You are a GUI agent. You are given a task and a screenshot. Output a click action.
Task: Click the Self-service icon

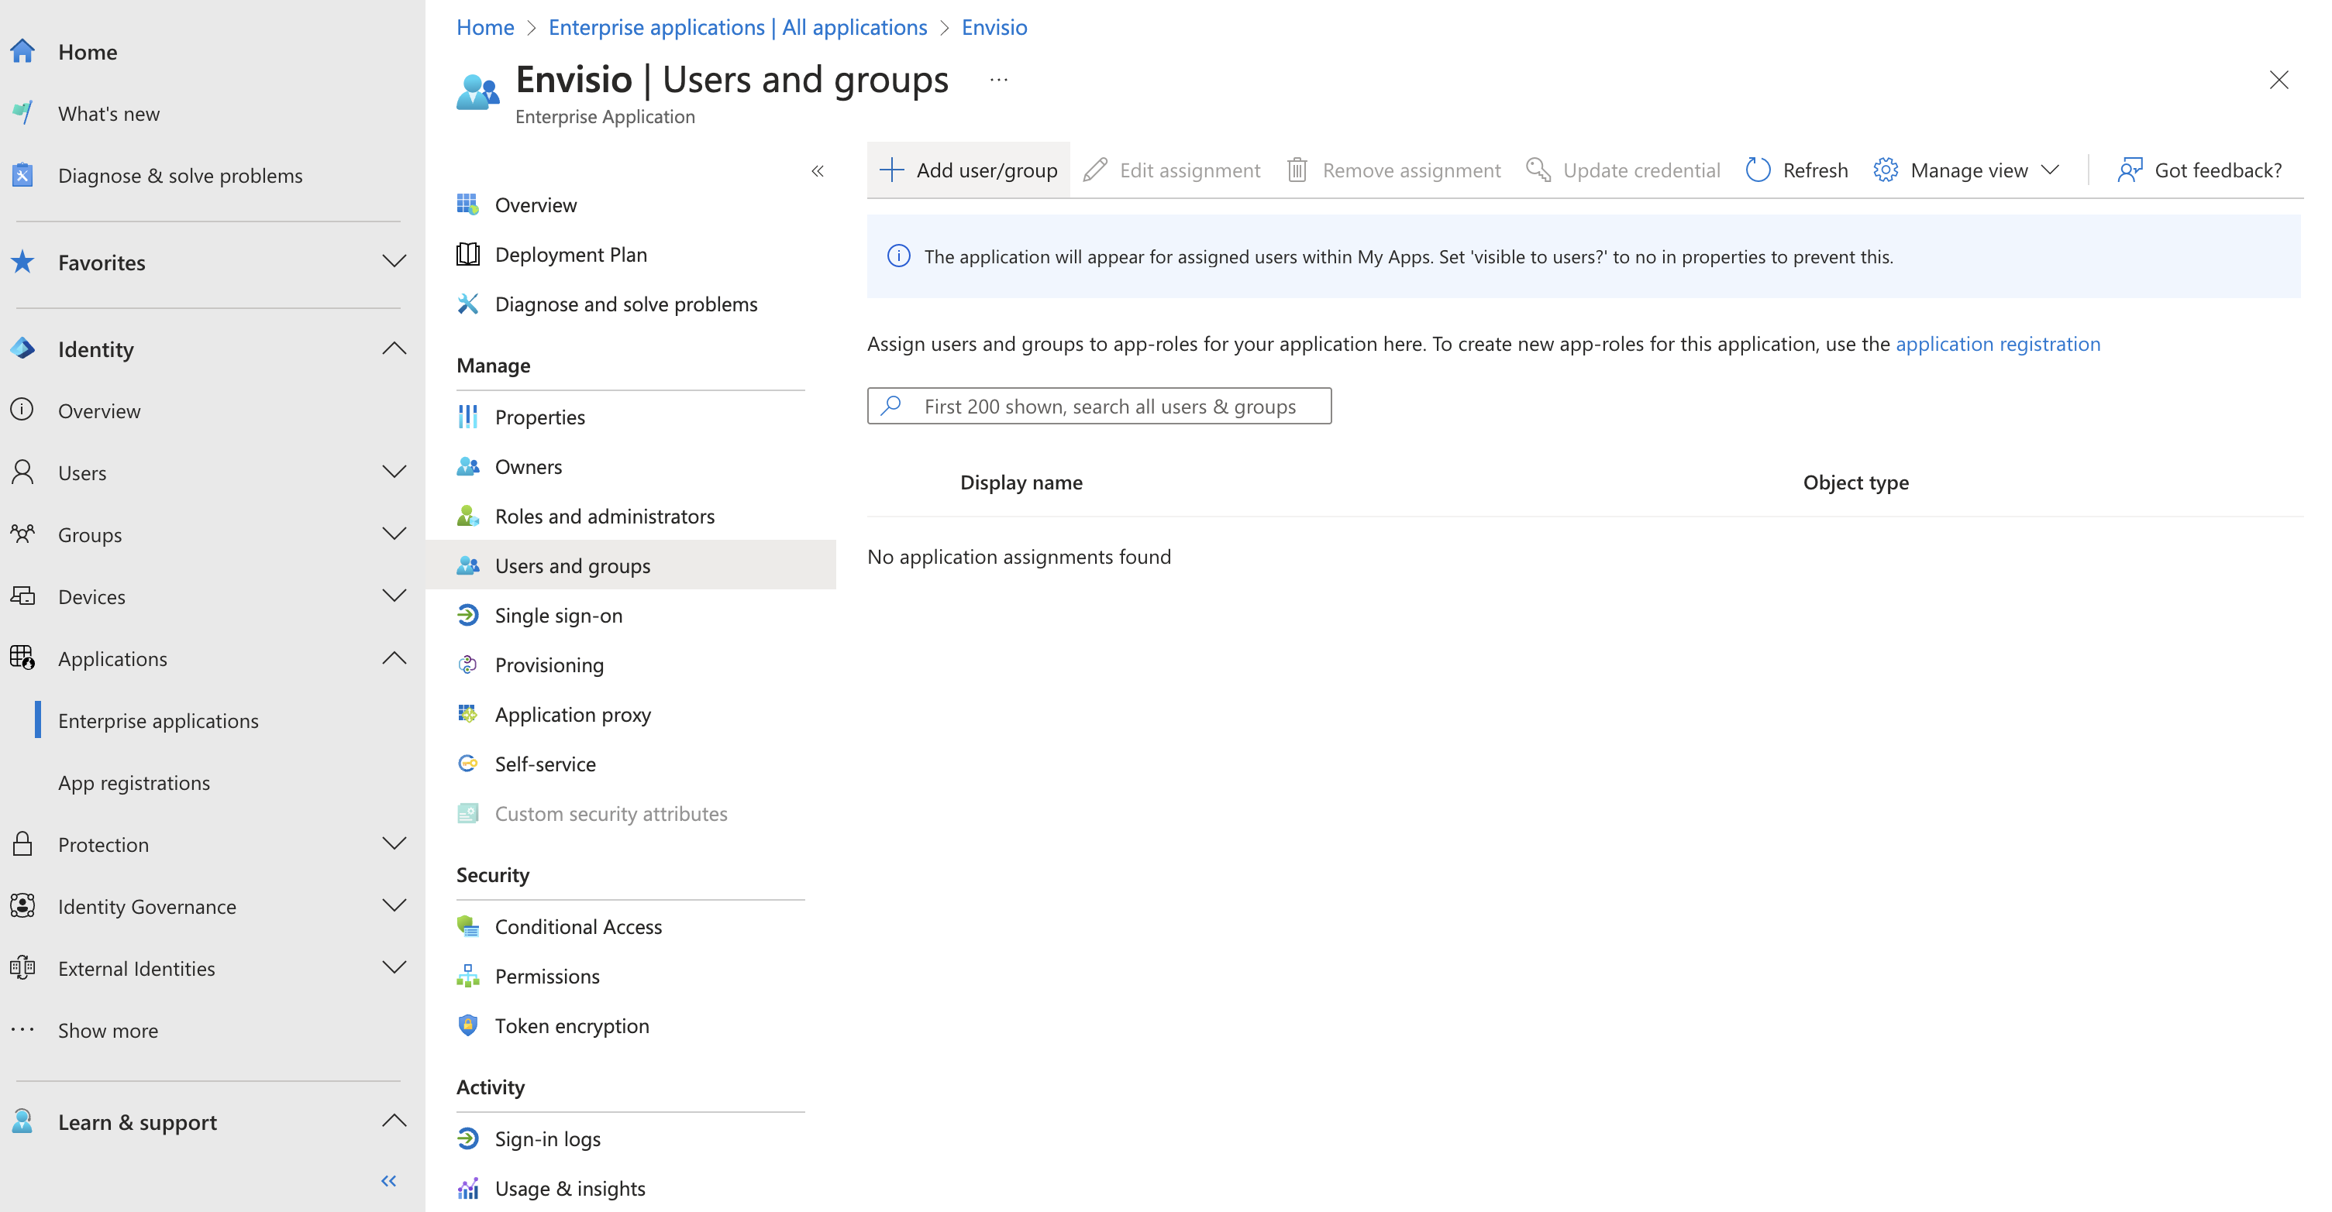[x=468, y=764]
